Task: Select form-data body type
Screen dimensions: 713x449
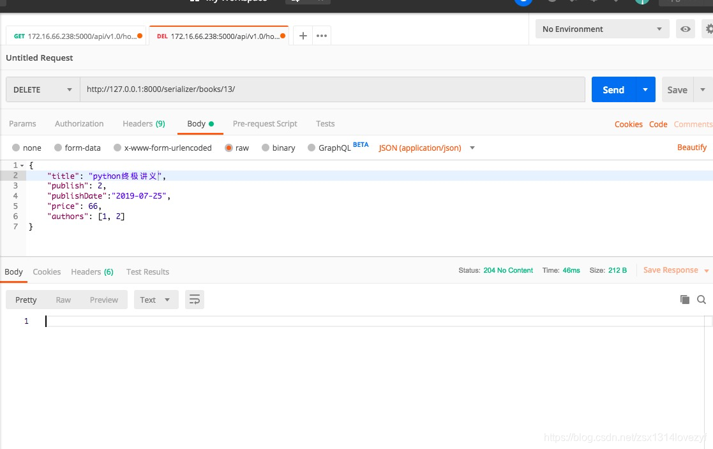Action: (77, 148)
